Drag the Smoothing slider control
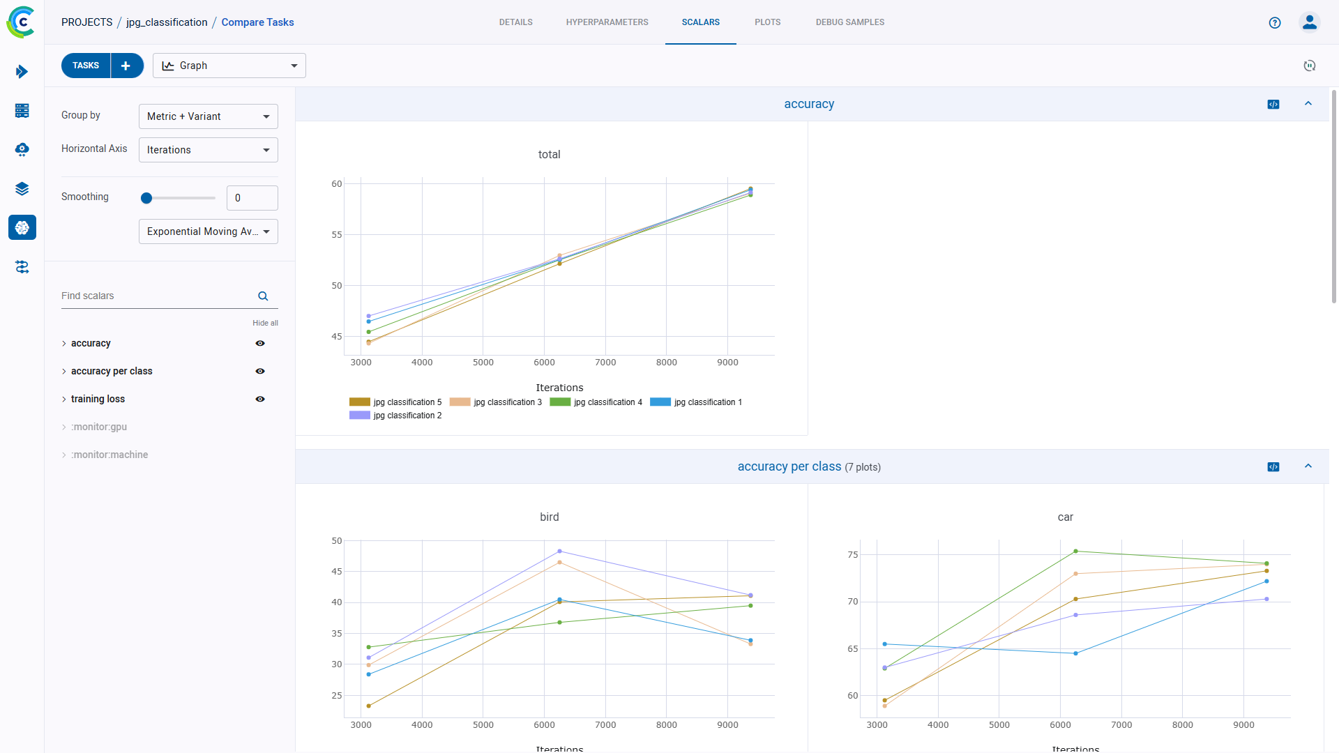The image size is (1339, 753). click(x=146, y=197)
